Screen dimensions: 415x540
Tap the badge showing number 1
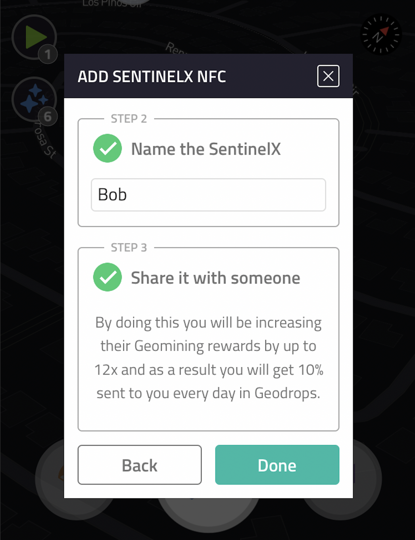48,54
